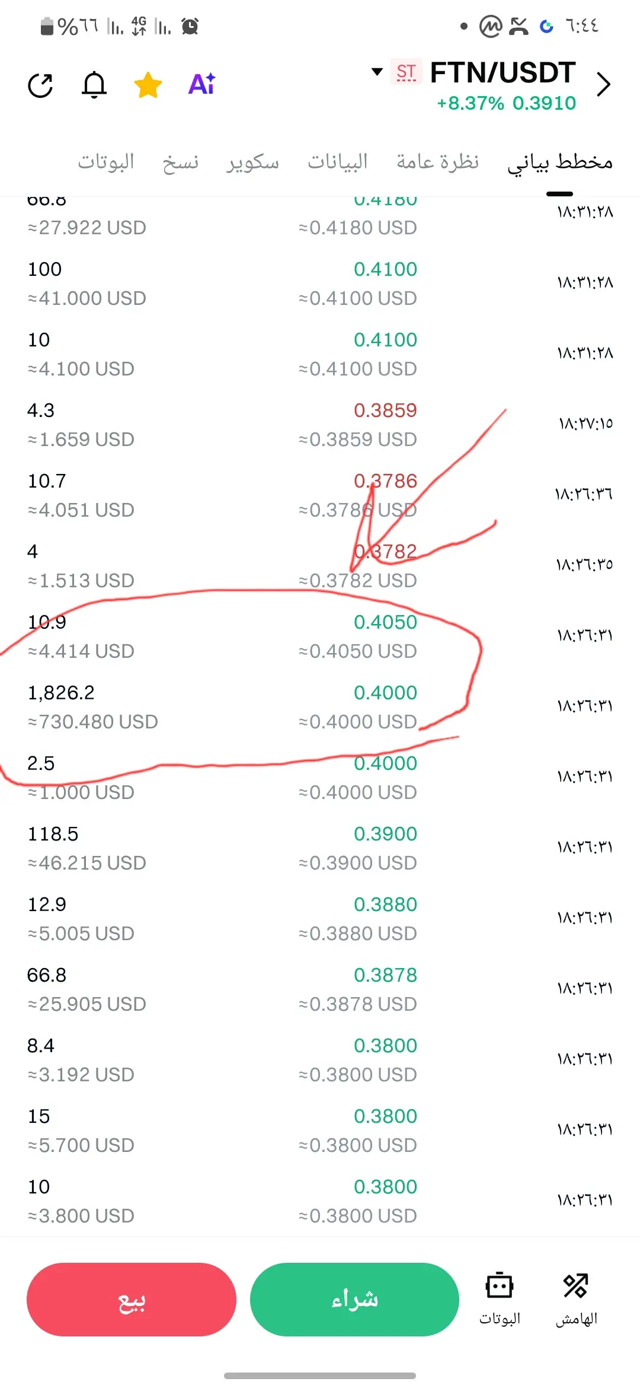This screenshot has width=640, height=1388.
Task: Tap the alarm clock status icon
Action: pos(190,26)
